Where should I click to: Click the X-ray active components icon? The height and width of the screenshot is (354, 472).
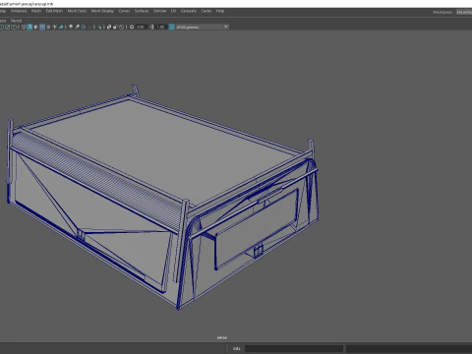115,27
